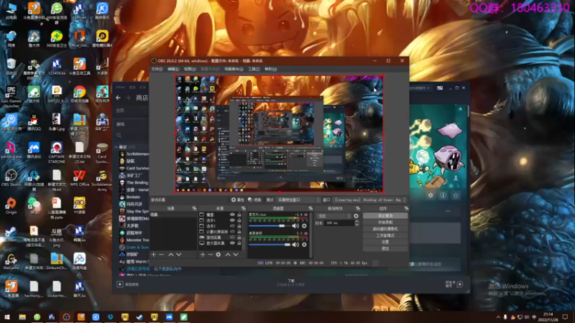Open game info icon in Steam page
575x323 pixels.
(x=443, y=195)
